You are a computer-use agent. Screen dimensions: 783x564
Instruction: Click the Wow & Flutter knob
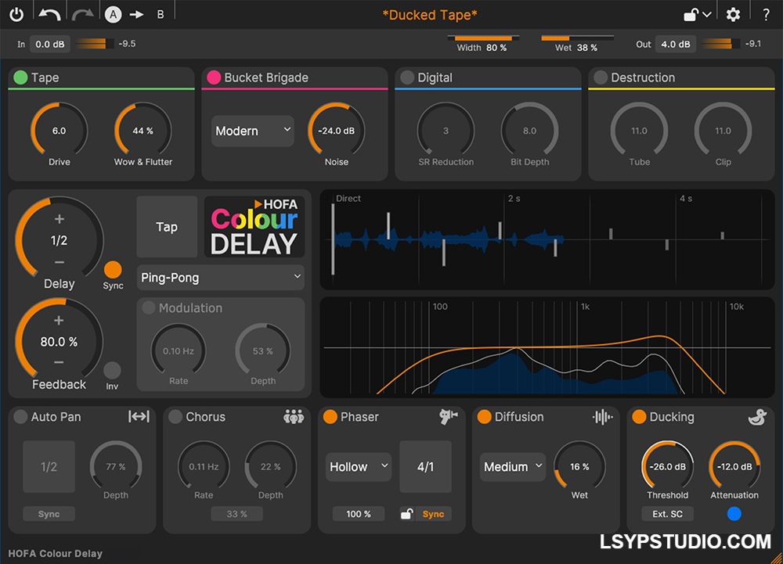tap(143, 131)
